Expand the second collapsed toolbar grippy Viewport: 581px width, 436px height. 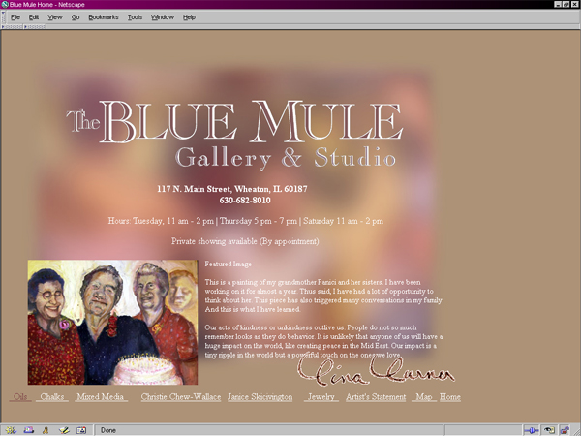click(35, 27)
